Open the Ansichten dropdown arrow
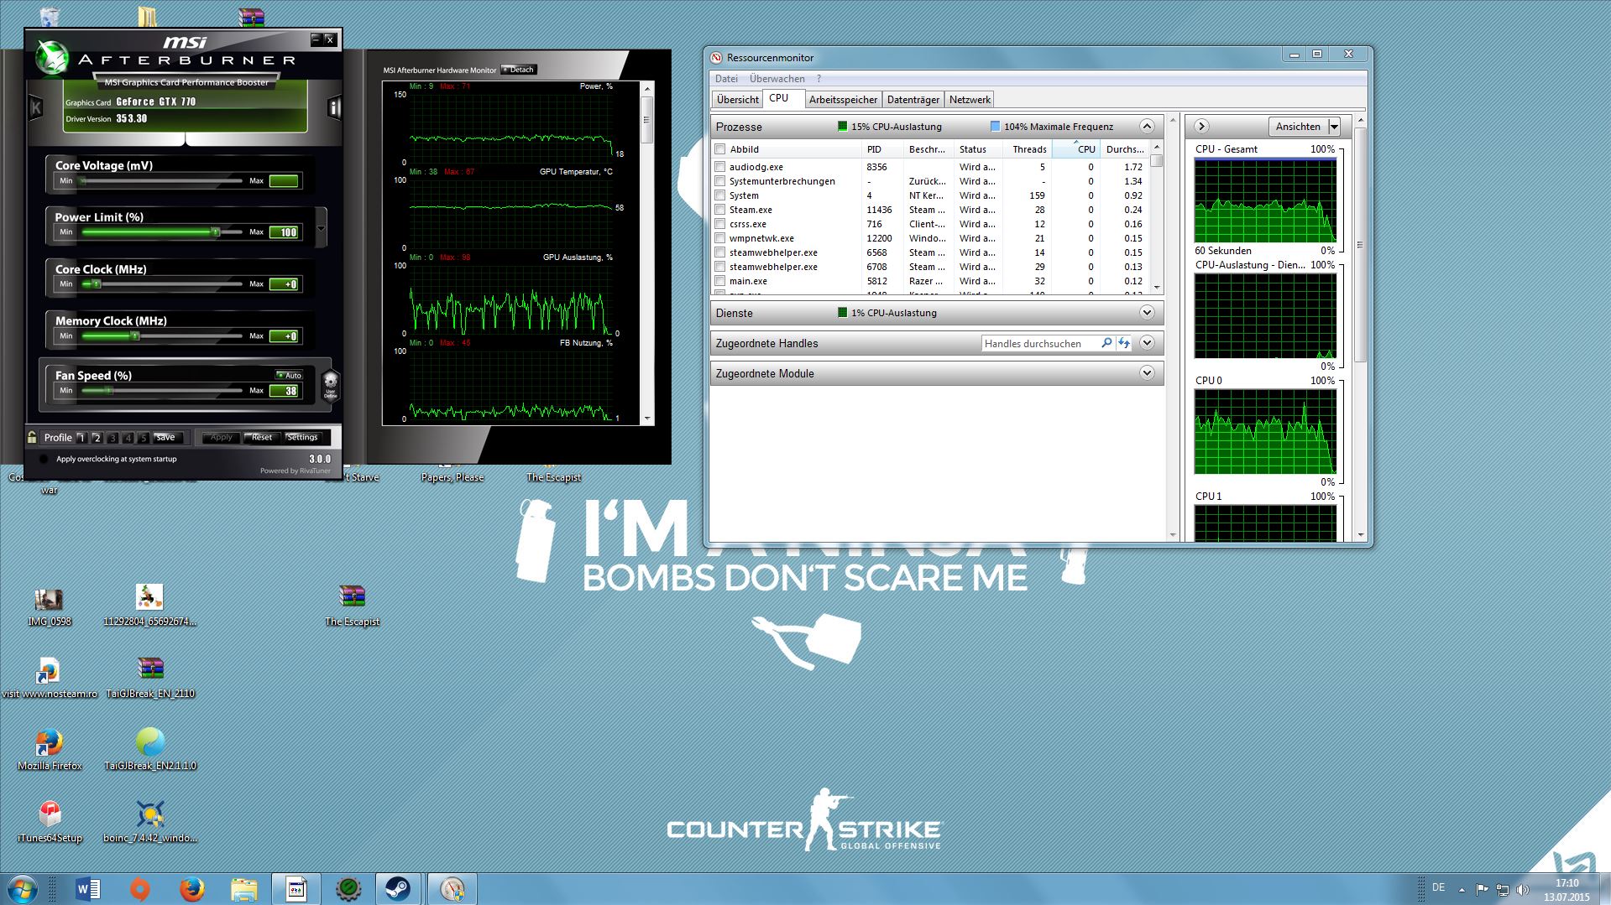 pyautogui.click(x=1334, y=127)
